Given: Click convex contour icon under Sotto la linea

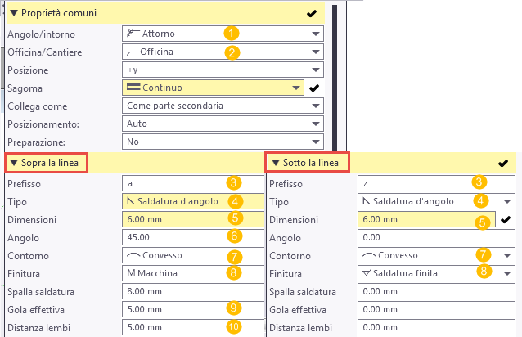Looking at the screenshot, I should 369,255.
